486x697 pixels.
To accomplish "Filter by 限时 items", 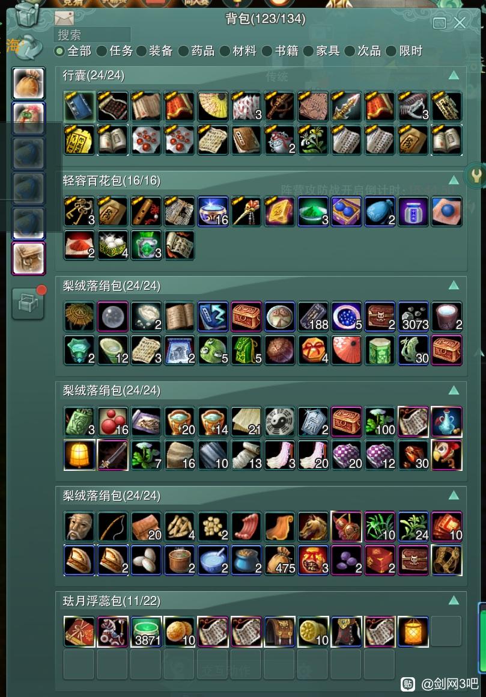I will pos(405,51).
